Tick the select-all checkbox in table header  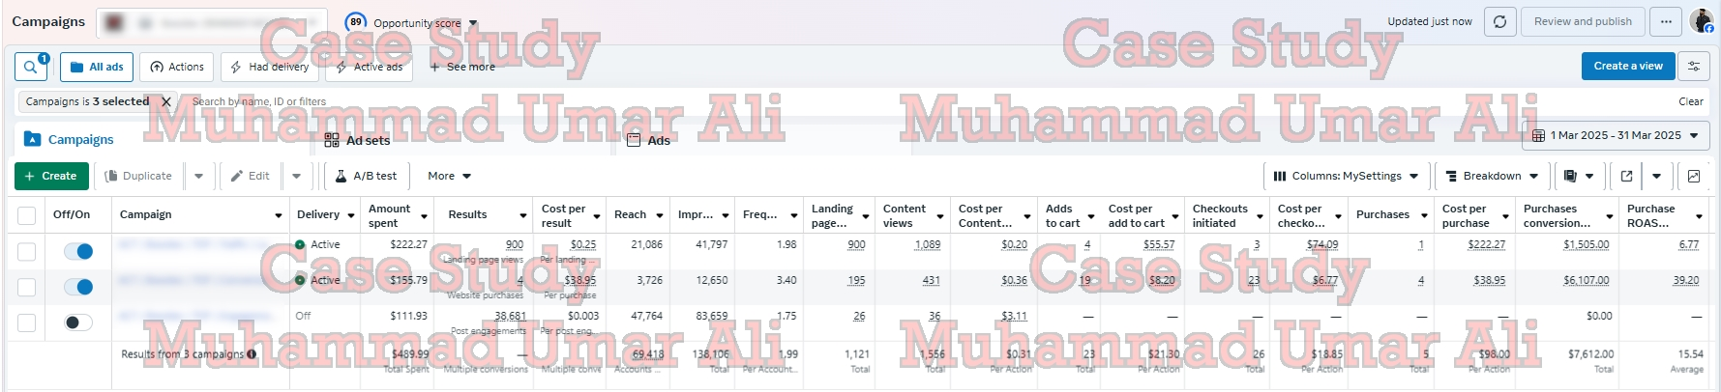pyautogui.click(x=27, y=215)
